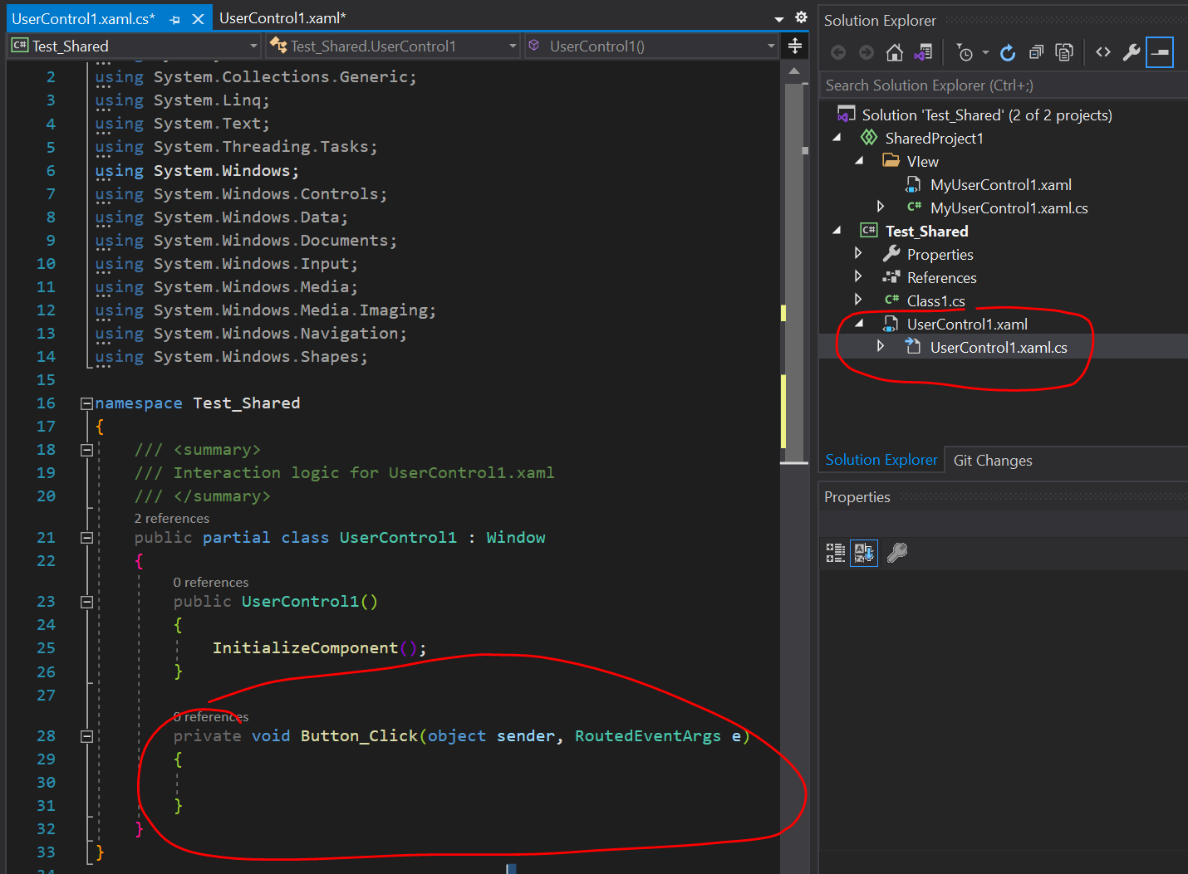
Task: Click the Show All Files icon
Action: (x=1063, y=53)
